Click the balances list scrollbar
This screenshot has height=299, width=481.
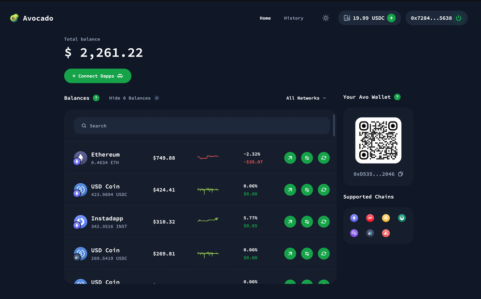click(334, 125)
